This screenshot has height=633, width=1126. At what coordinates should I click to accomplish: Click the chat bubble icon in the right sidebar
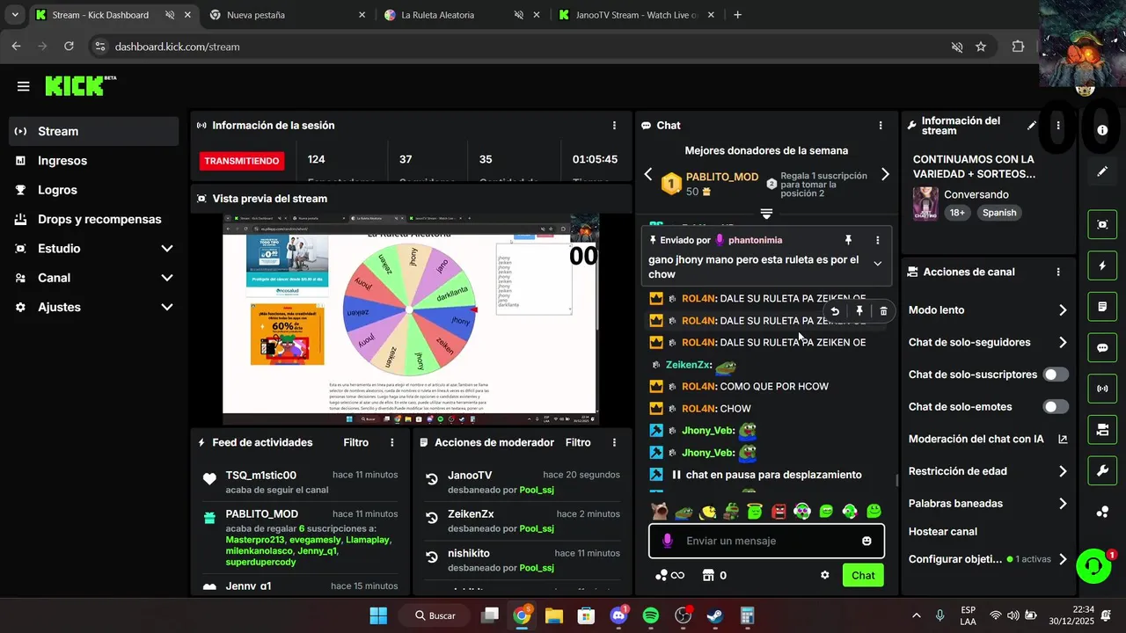(x=1102, y=347)
